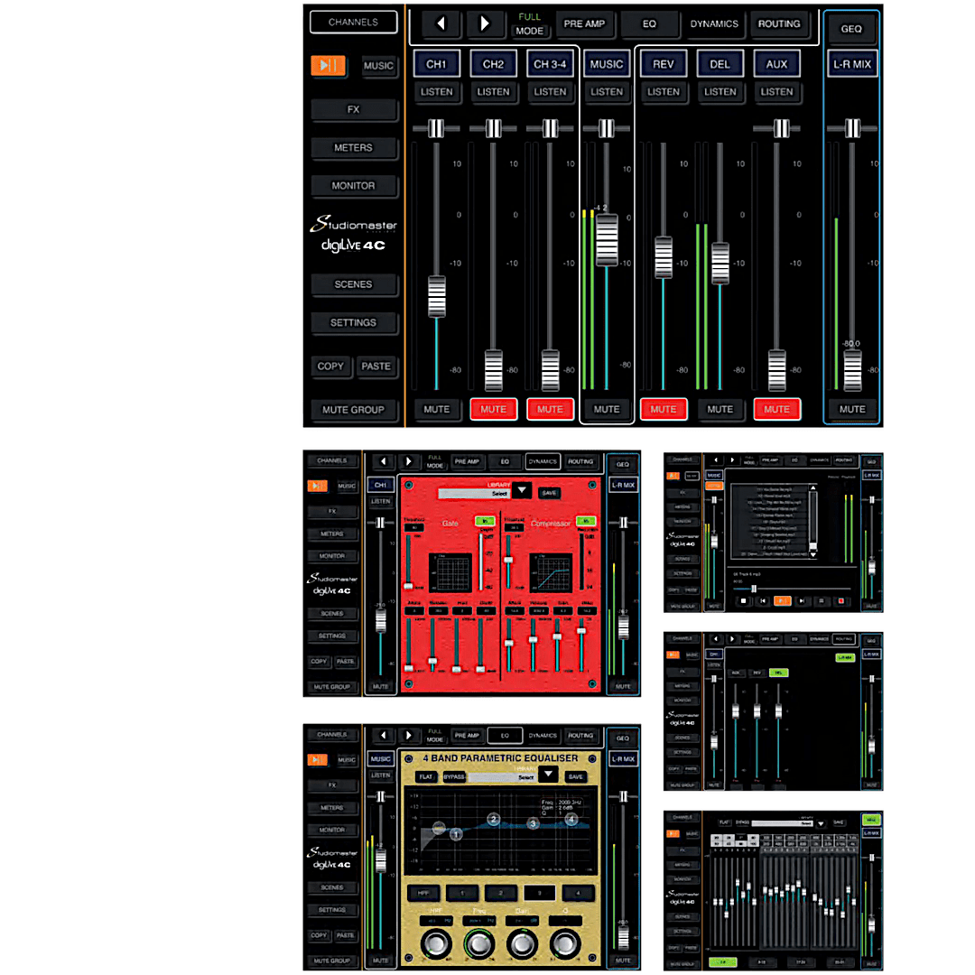Click the left arrow channel navigation icon
This screenshot has height=975, width=975.
click(441, 23)
